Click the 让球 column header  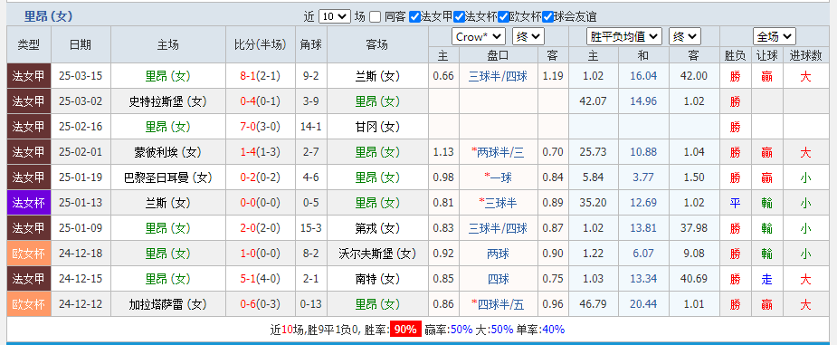tap(767, 55)
